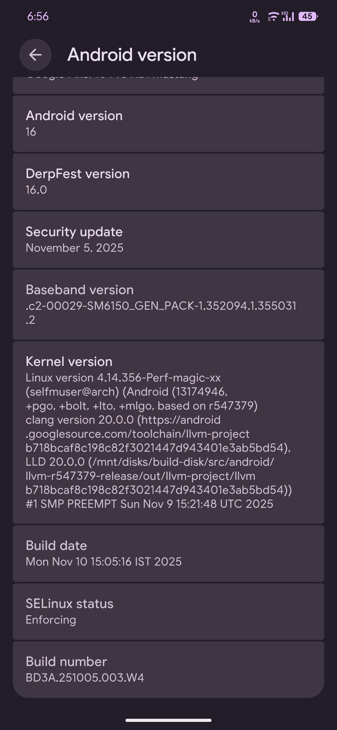Tap the SELinux status entry

[168, 611]
